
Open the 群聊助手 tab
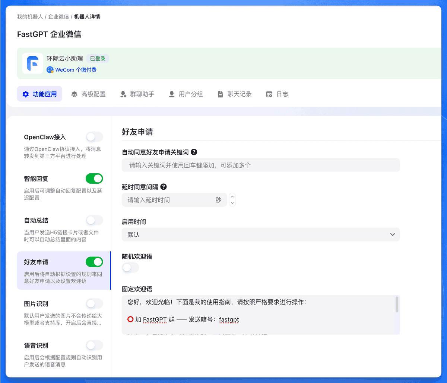[137, 94]
